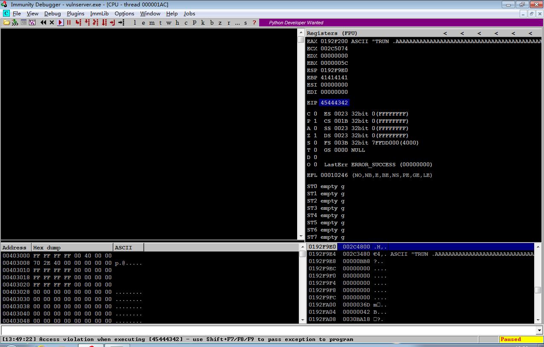Close the debugged program with the X icon
Image resolution: width=544 pixels, height=347 pixels.
(52, 23)
